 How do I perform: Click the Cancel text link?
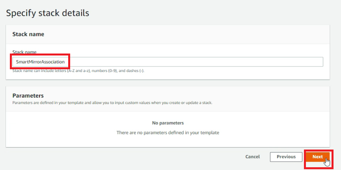pos(252,157)
